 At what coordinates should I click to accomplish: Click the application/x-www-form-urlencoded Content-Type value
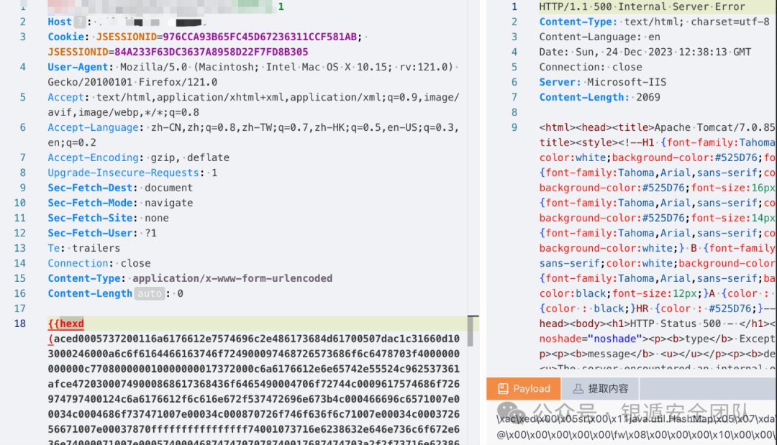click(x=232, y=278)
